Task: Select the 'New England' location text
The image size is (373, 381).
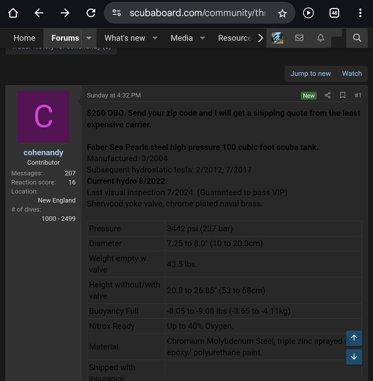Action: 57,200
